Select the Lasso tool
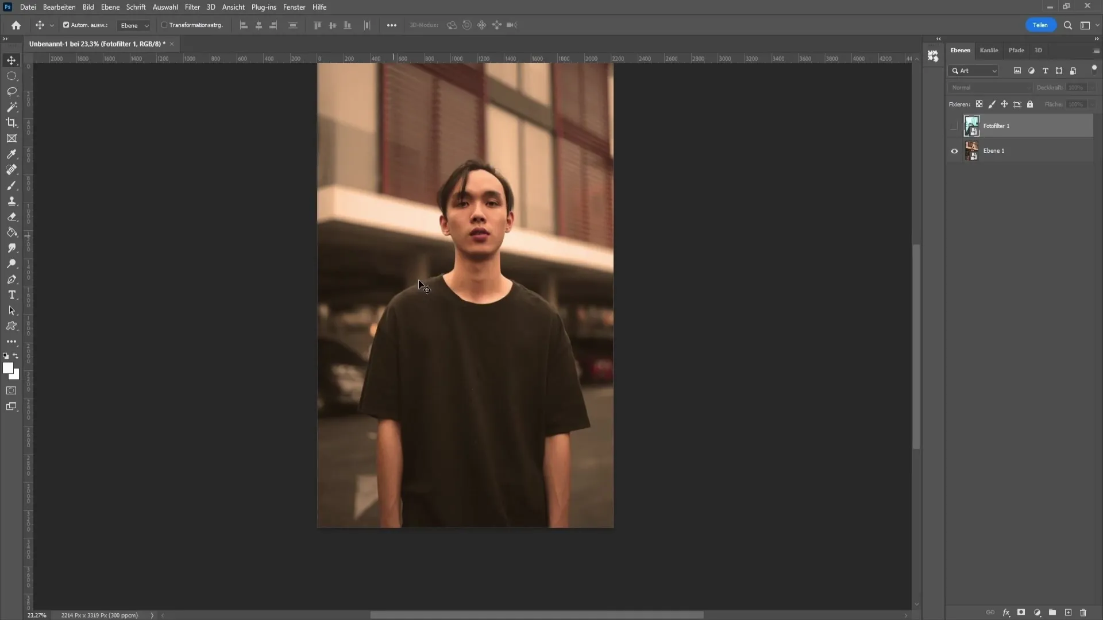1103x620 pixels. (x=11, y=91)
